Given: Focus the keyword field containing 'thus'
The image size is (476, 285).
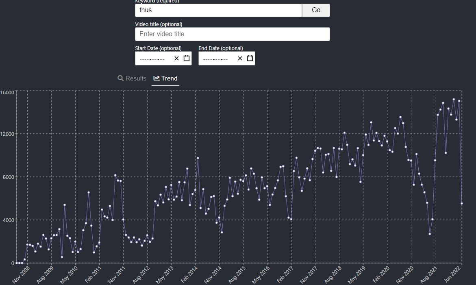Looking at the screenshot, I should click(219, 10).
